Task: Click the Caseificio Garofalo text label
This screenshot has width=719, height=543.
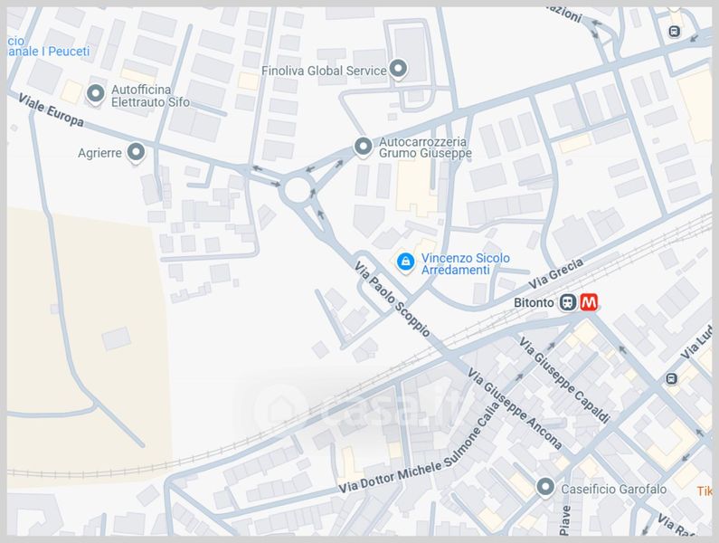Action: tap(614, 490)
